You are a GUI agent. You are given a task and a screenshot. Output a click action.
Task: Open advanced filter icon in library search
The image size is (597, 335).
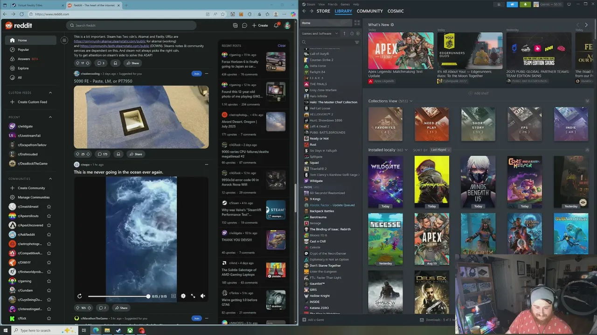[357, 42]
